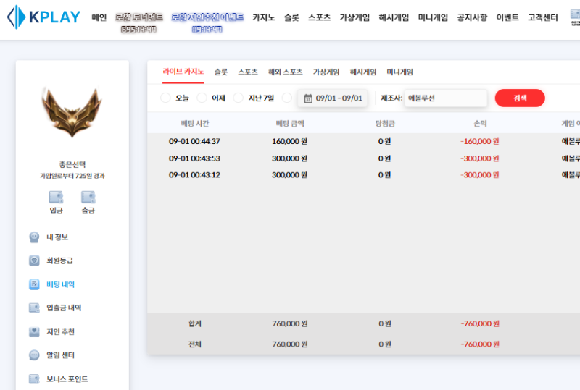The width and height of the screenshot is (580, 390).
Task: Open the 출금 withdrawal wallet icon
Action: [x=88, y=198]
